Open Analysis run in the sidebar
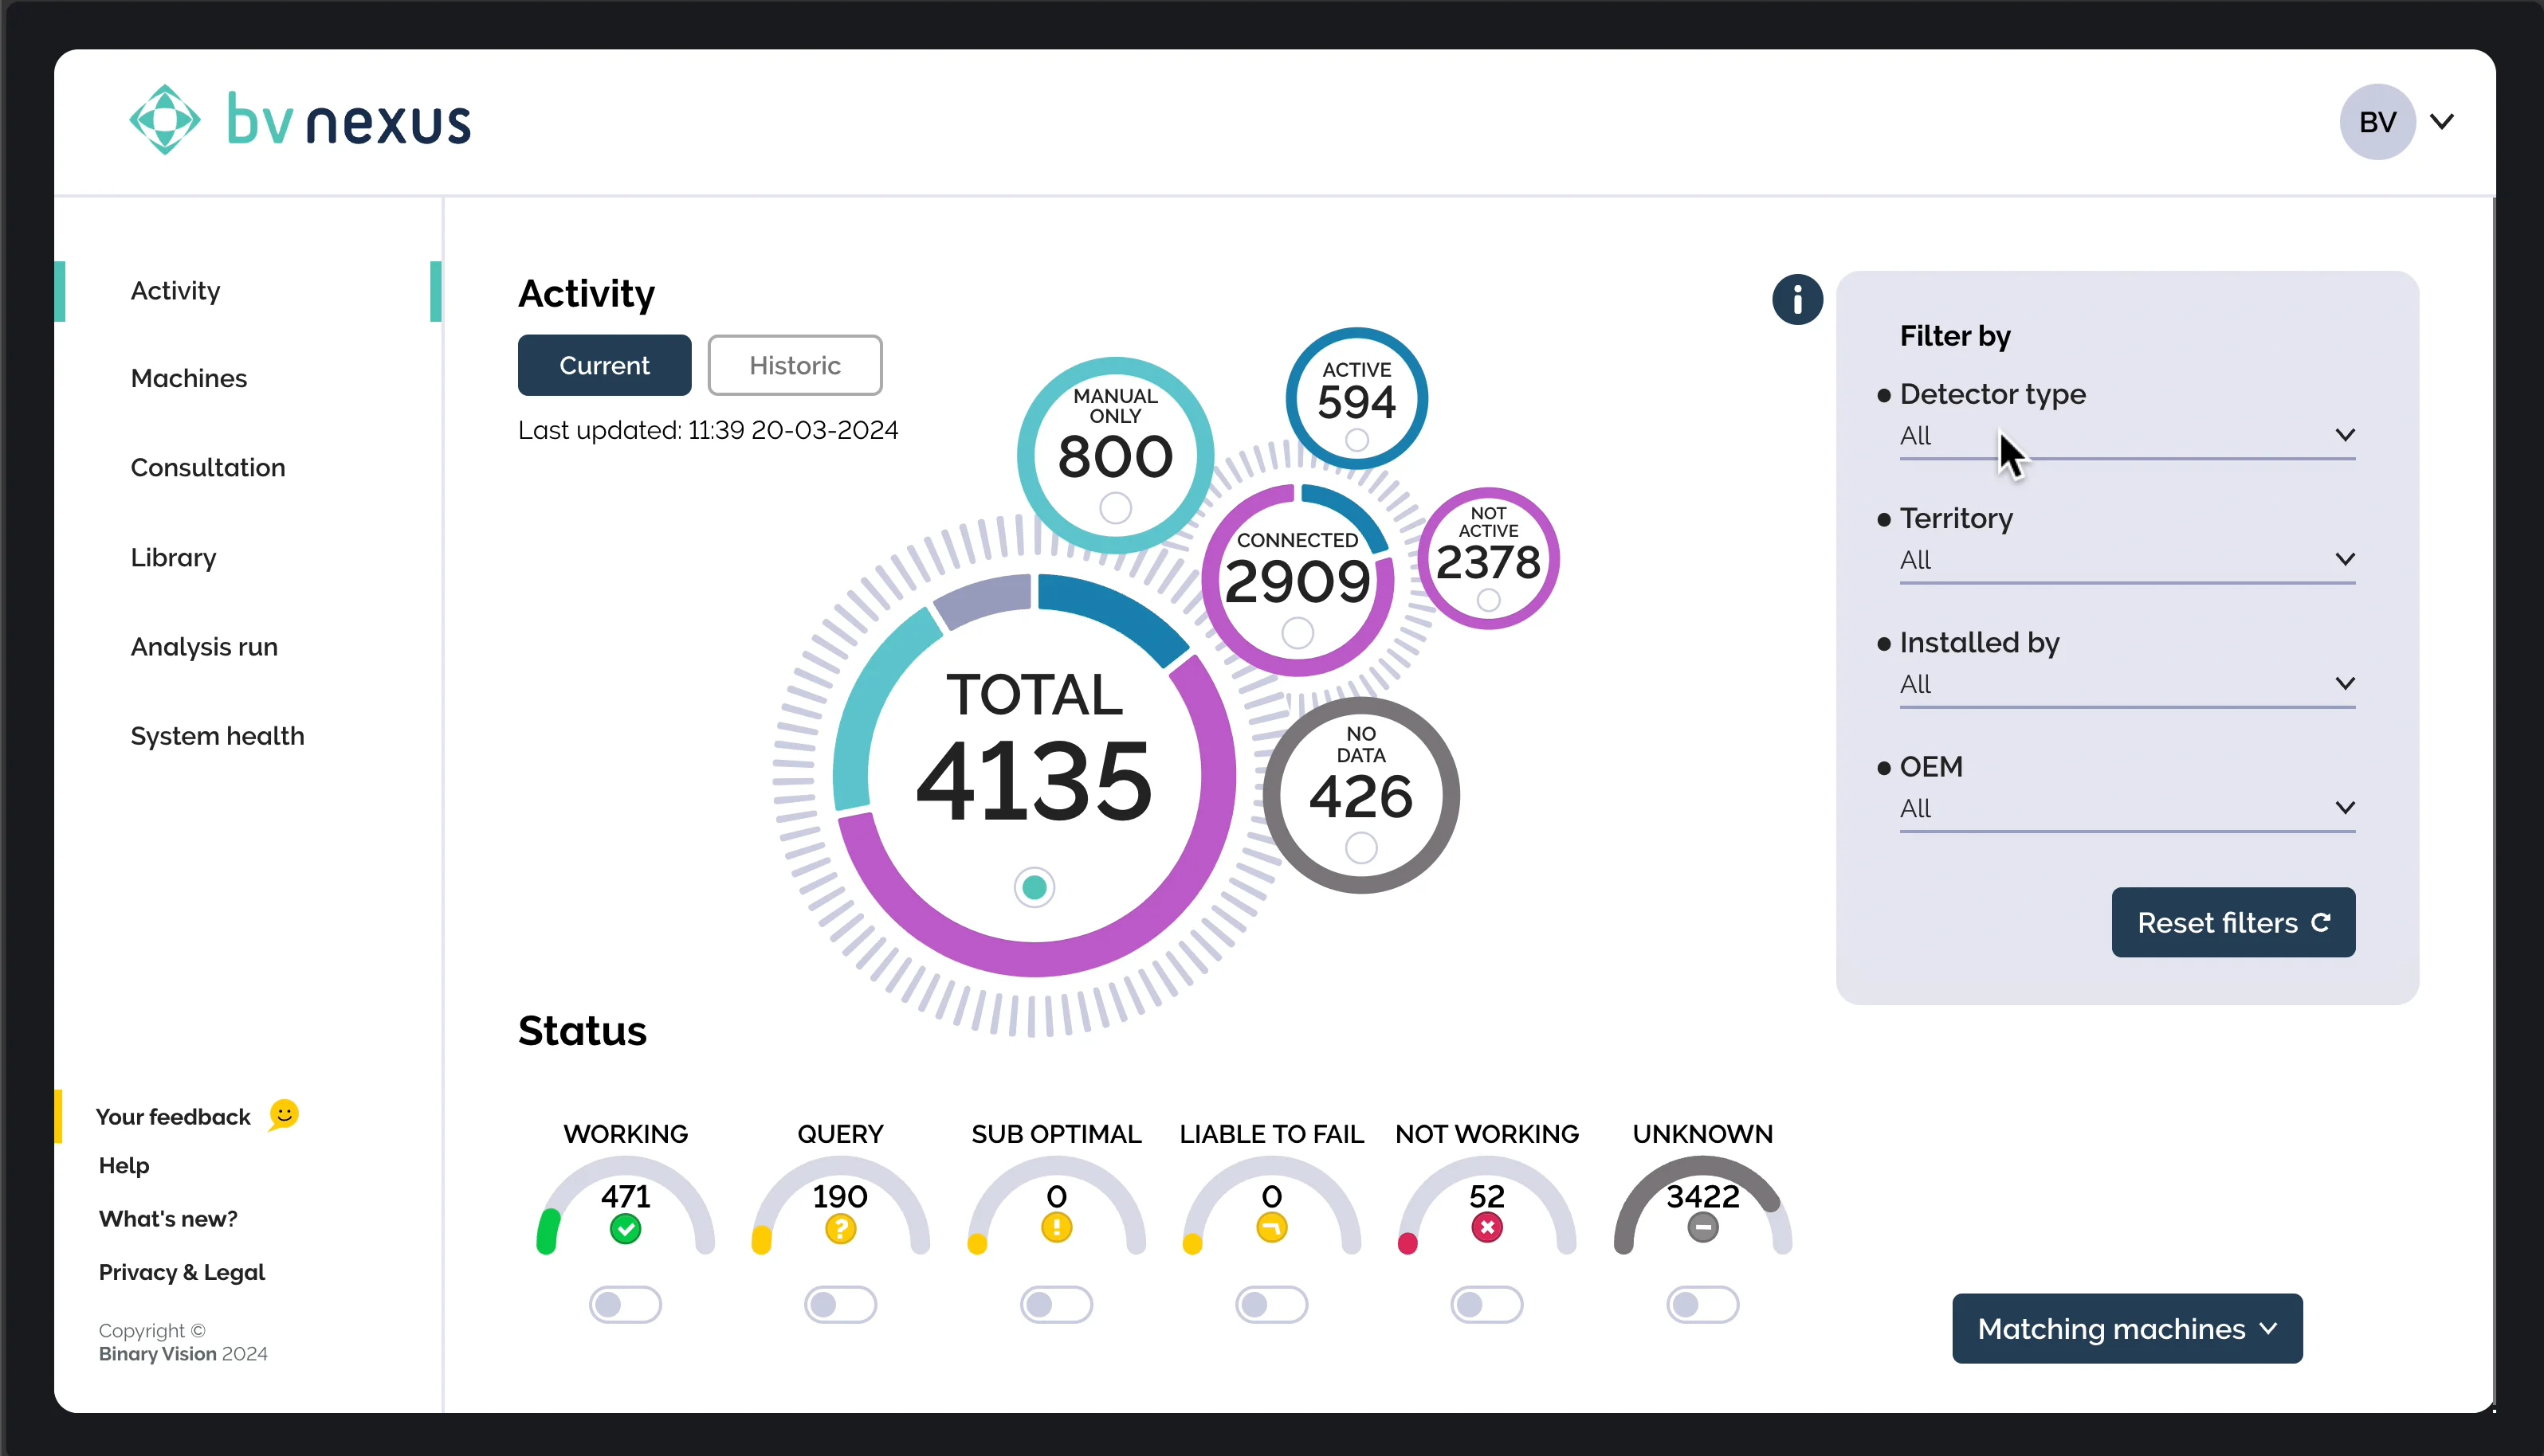 (204, 647)
